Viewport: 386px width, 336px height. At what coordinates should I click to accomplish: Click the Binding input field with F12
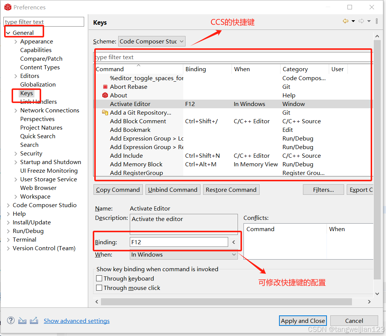point(179,242)
